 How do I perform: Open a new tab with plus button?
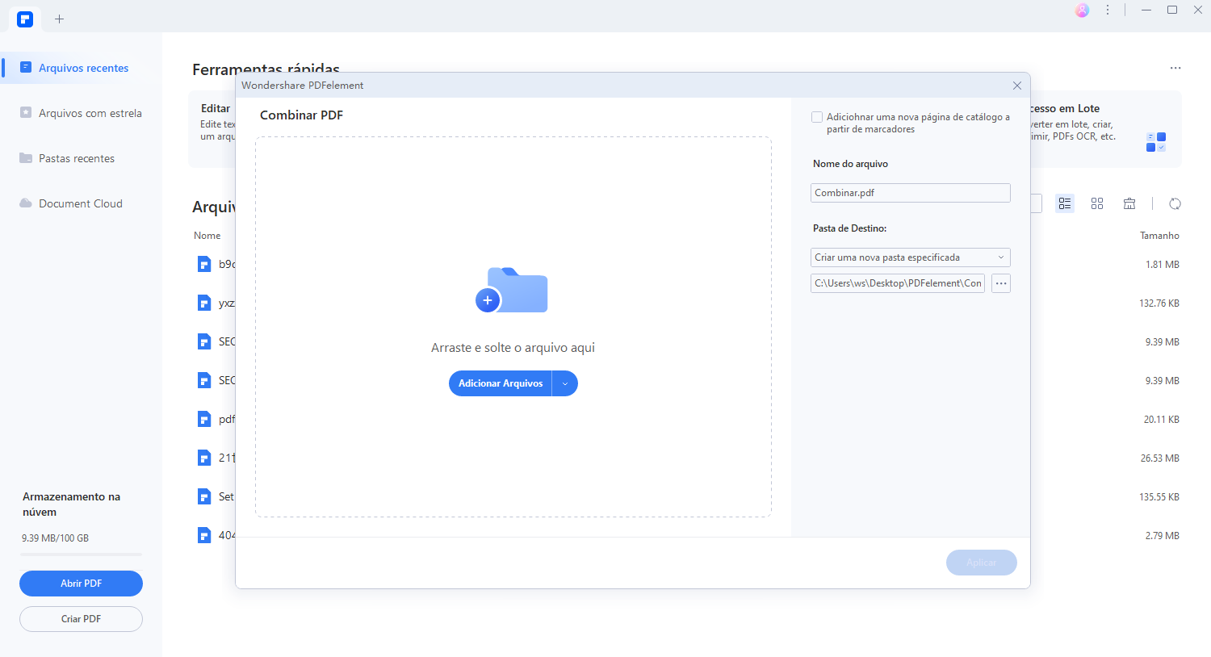(59, 19)
